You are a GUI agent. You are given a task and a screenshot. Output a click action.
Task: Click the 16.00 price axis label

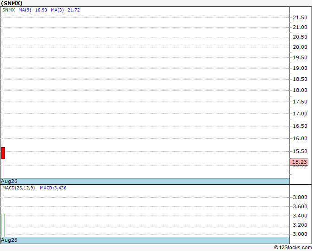[x=300, y=138]
